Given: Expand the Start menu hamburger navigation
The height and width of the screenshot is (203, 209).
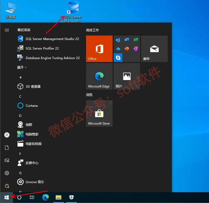Looking at the screenshot, I should (x=7, y=30).
